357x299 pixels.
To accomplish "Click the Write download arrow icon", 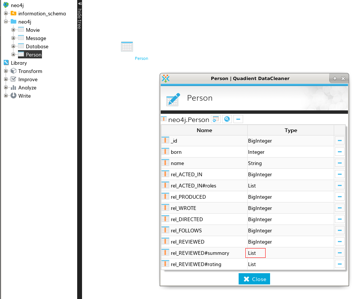I will click(13, 95).
